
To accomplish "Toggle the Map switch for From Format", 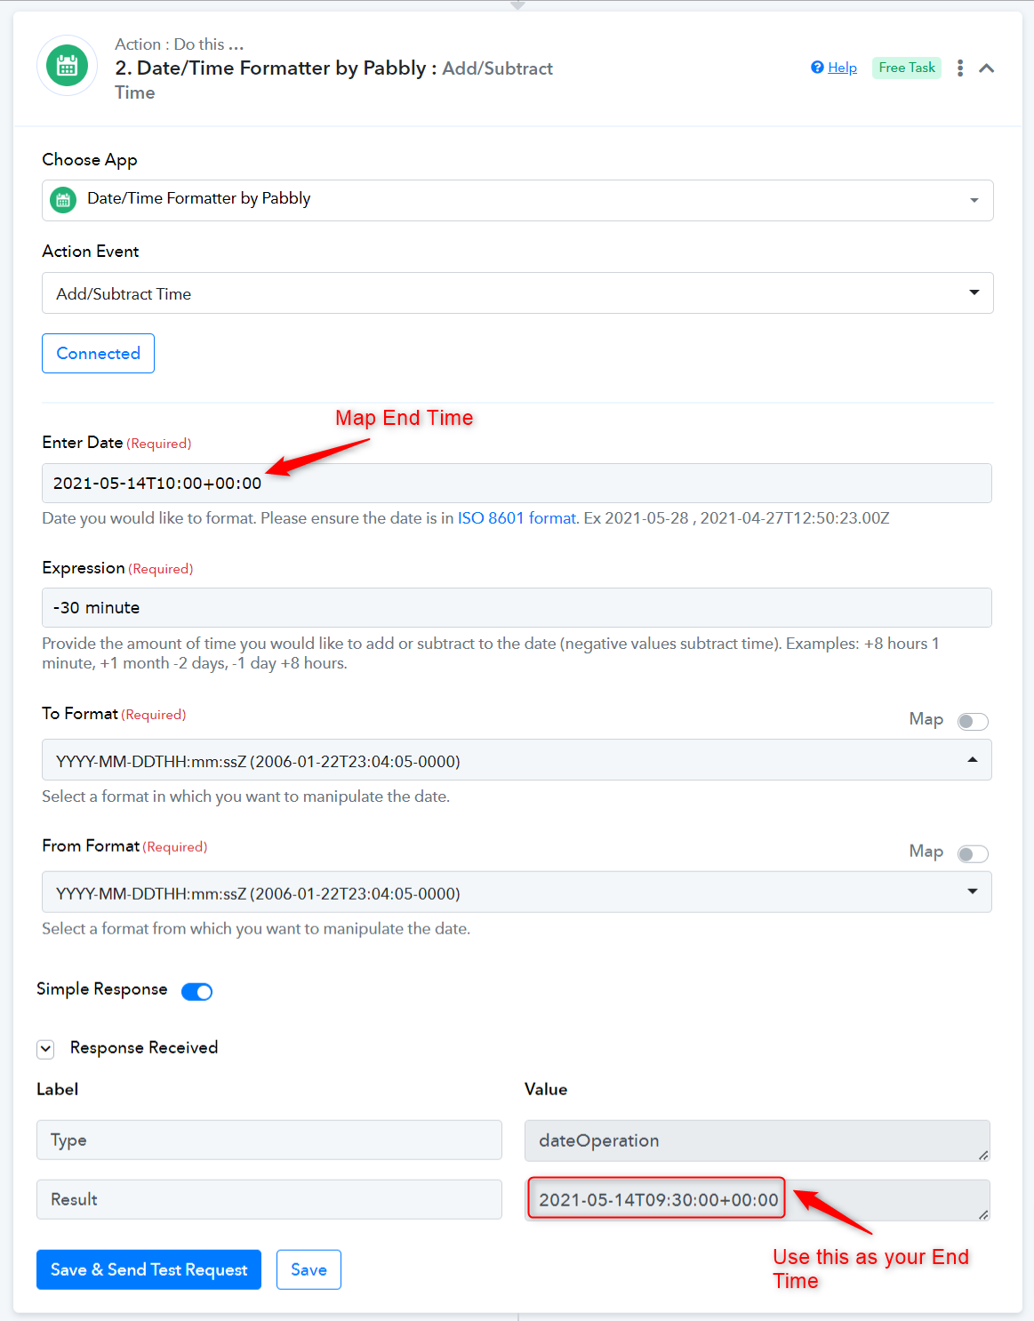I will point(973,853).
